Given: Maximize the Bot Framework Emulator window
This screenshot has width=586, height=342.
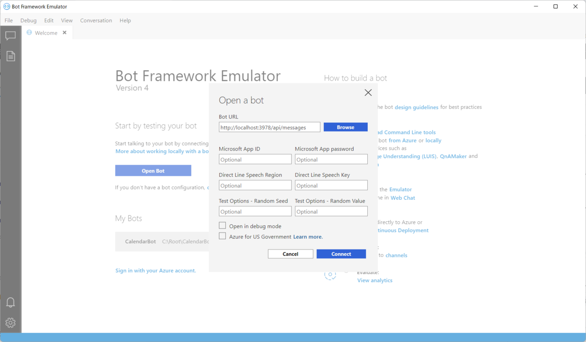Looking at the screenshot, I should 555,6.
